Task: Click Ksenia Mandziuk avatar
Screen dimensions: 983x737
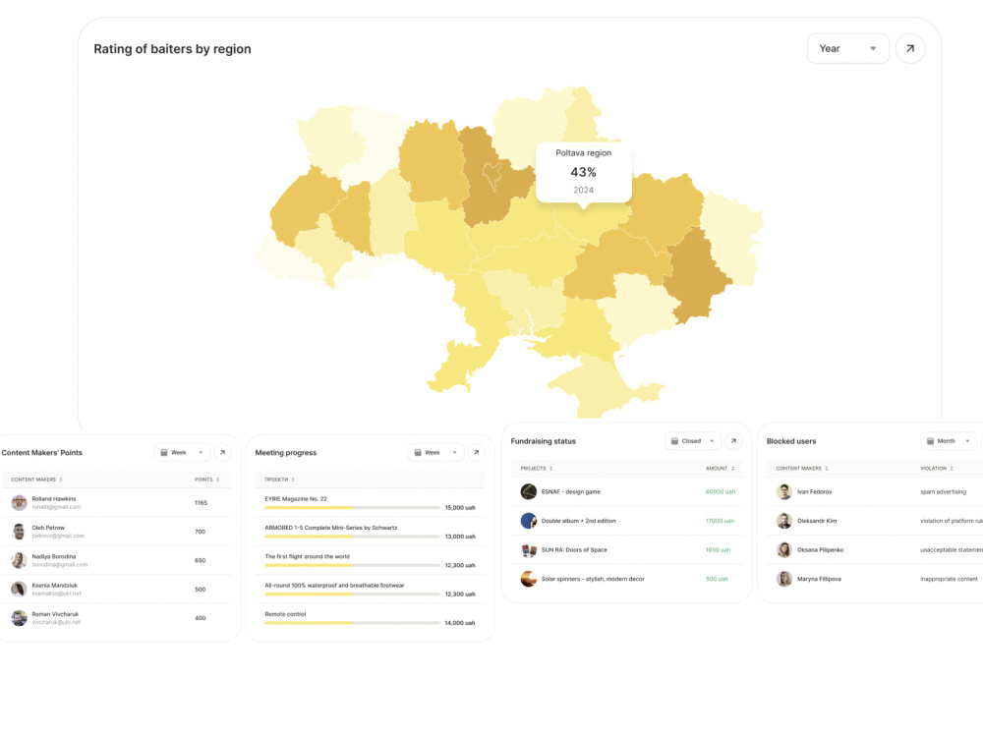Action: [19, 589]
